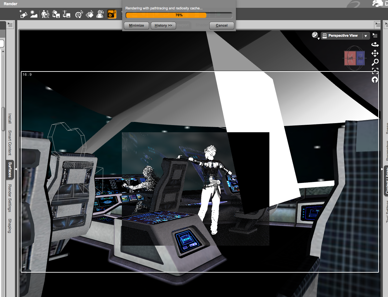Open the Perspective View camera dropdown
The image size is (388, 297).
345,36
